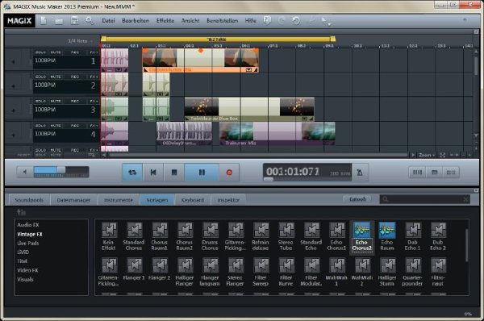Jump to start with the rewind button

[153, 173]
